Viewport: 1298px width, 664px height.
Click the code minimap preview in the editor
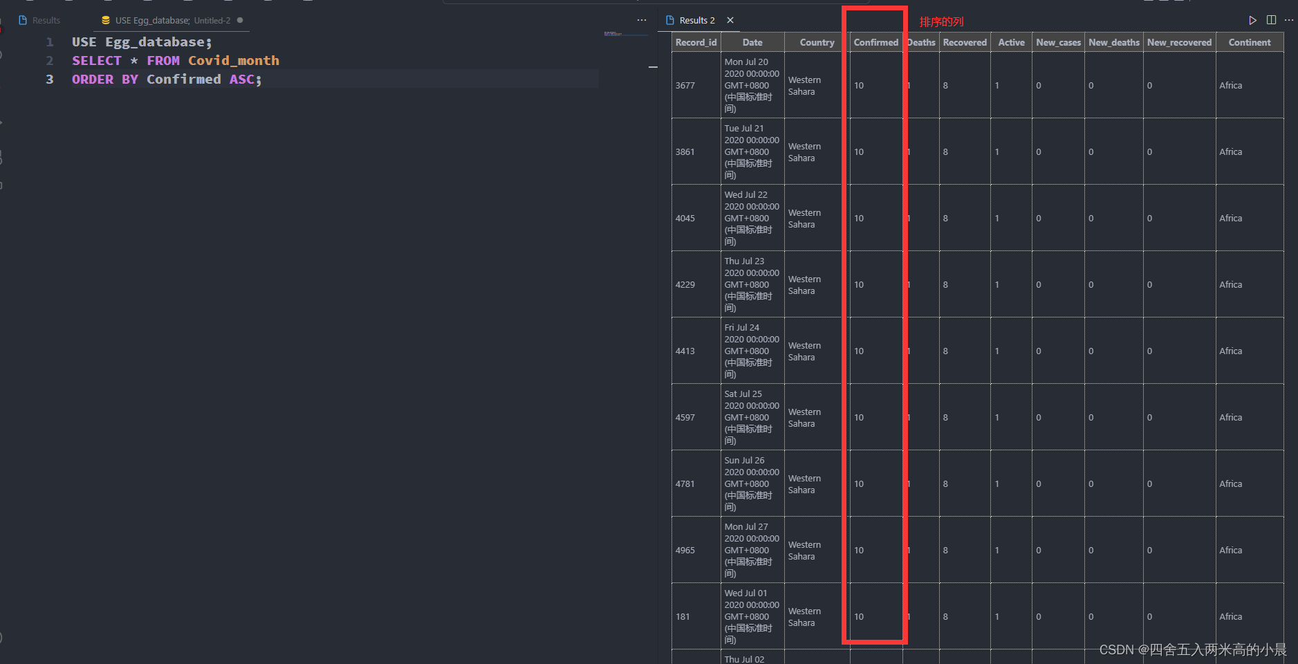coord(613,33)
